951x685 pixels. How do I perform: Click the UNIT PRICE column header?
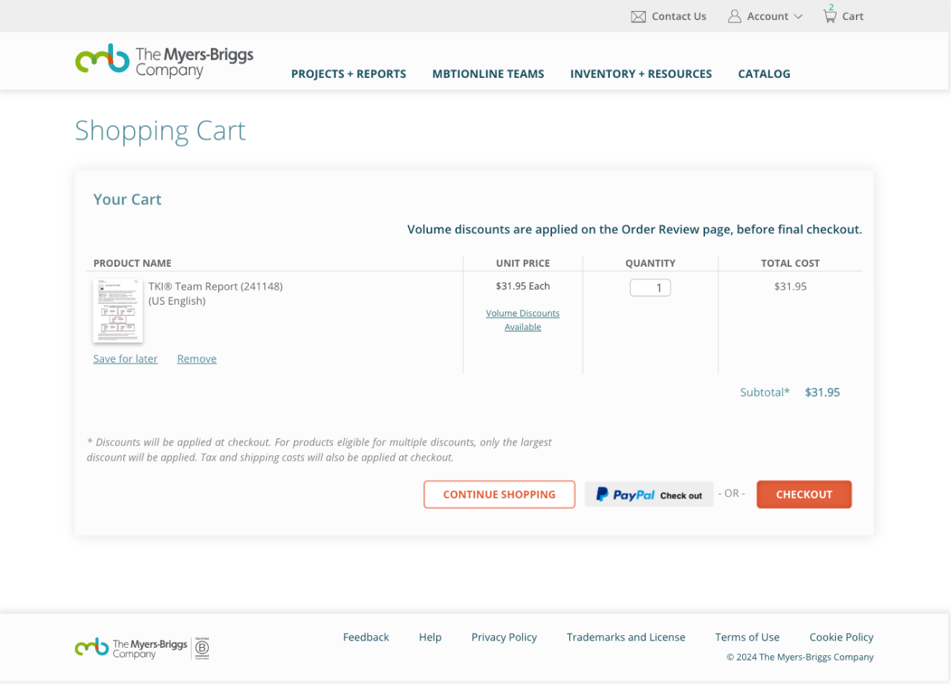click(x=523, y=263)
